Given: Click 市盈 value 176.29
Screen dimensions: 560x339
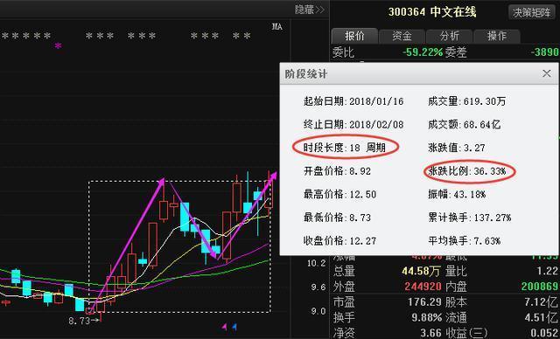Looking at the screenshot, I should click(424, 302).
